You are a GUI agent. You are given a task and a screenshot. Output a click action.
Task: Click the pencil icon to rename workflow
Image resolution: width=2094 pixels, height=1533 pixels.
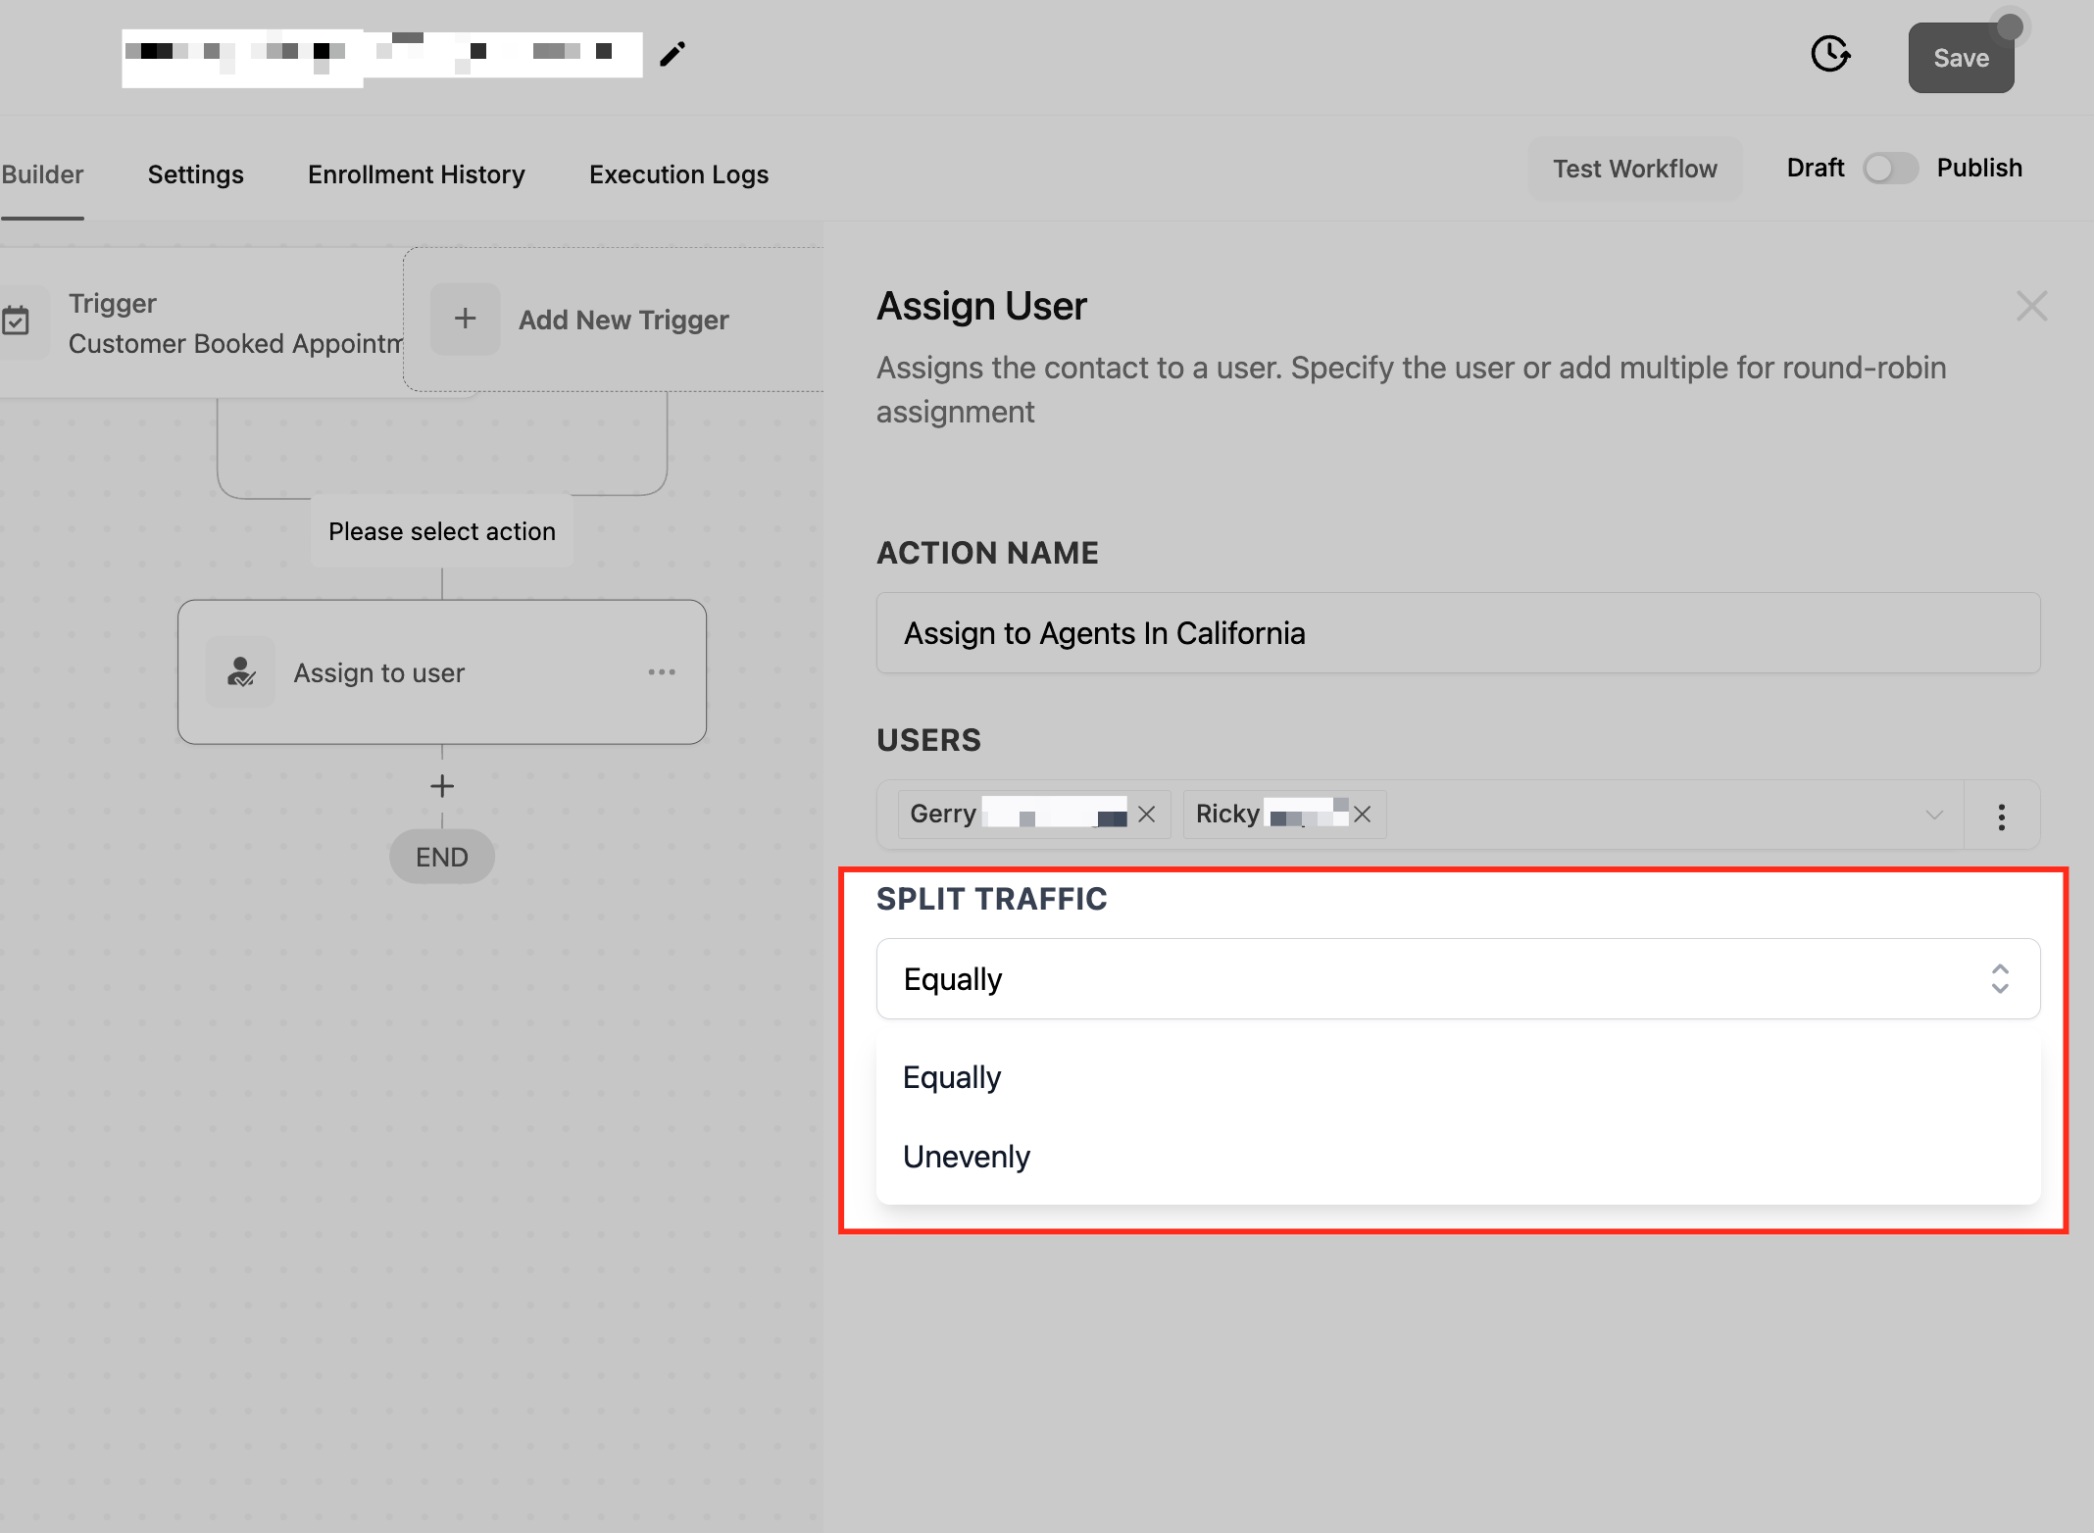pyautogui.click(x=673, y=54)
